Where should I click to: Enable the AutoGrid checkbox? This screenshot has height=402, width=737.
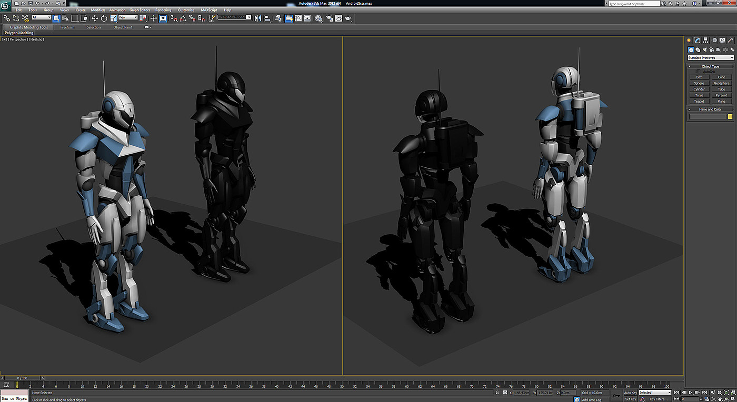699,72
